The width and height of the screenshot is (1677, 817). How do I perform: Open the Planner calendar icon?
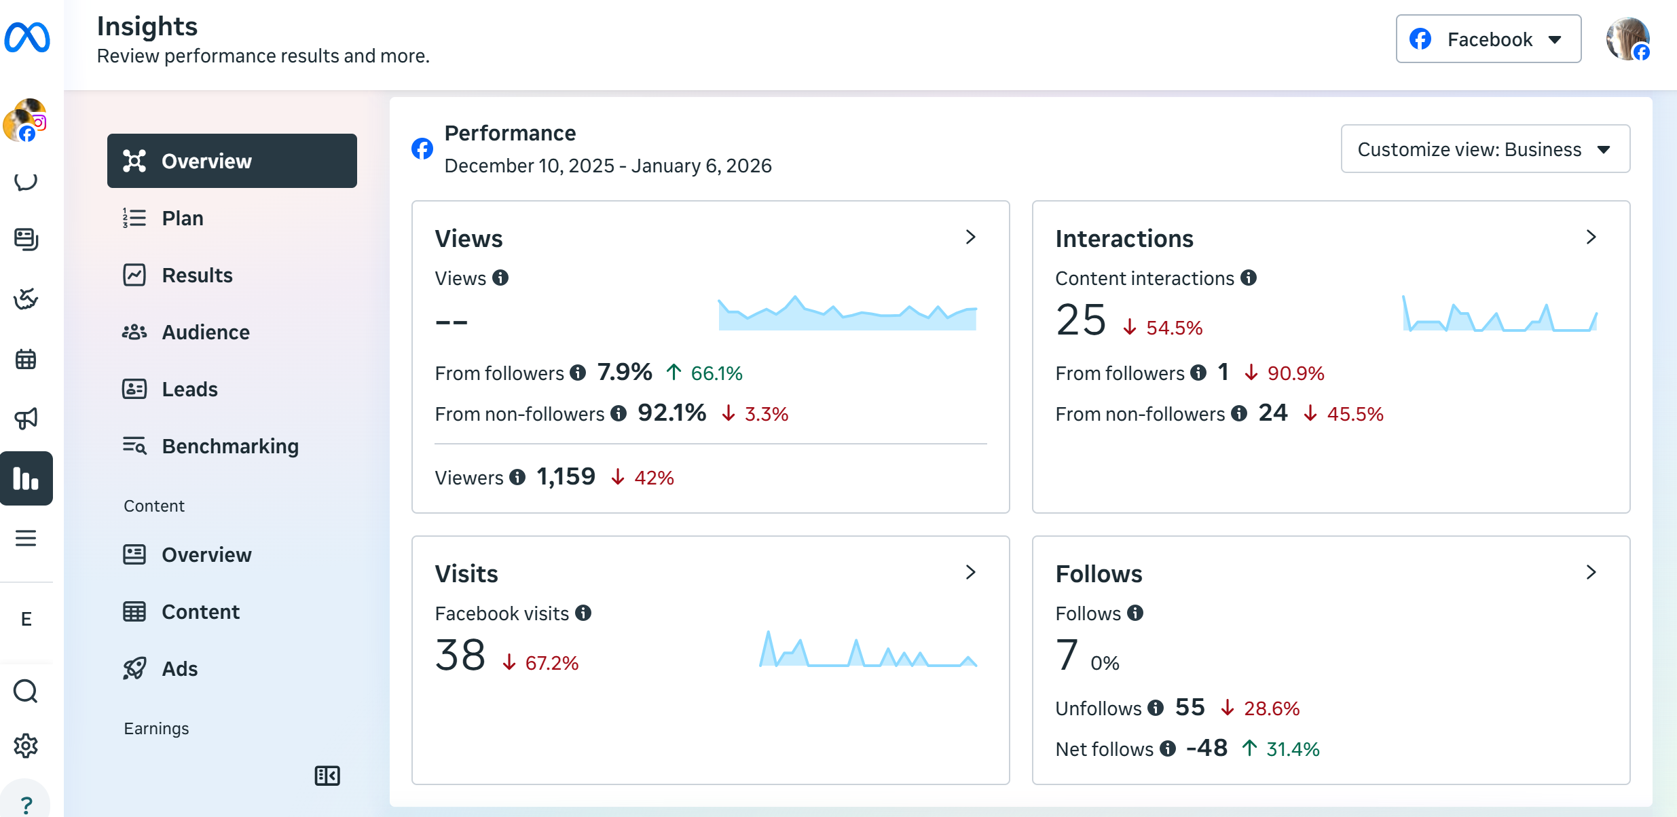coord(26,359)
